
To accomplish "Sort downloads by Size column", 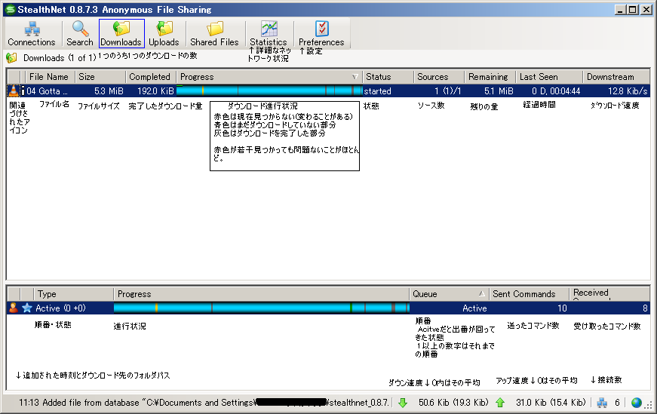I will point(100,77).
